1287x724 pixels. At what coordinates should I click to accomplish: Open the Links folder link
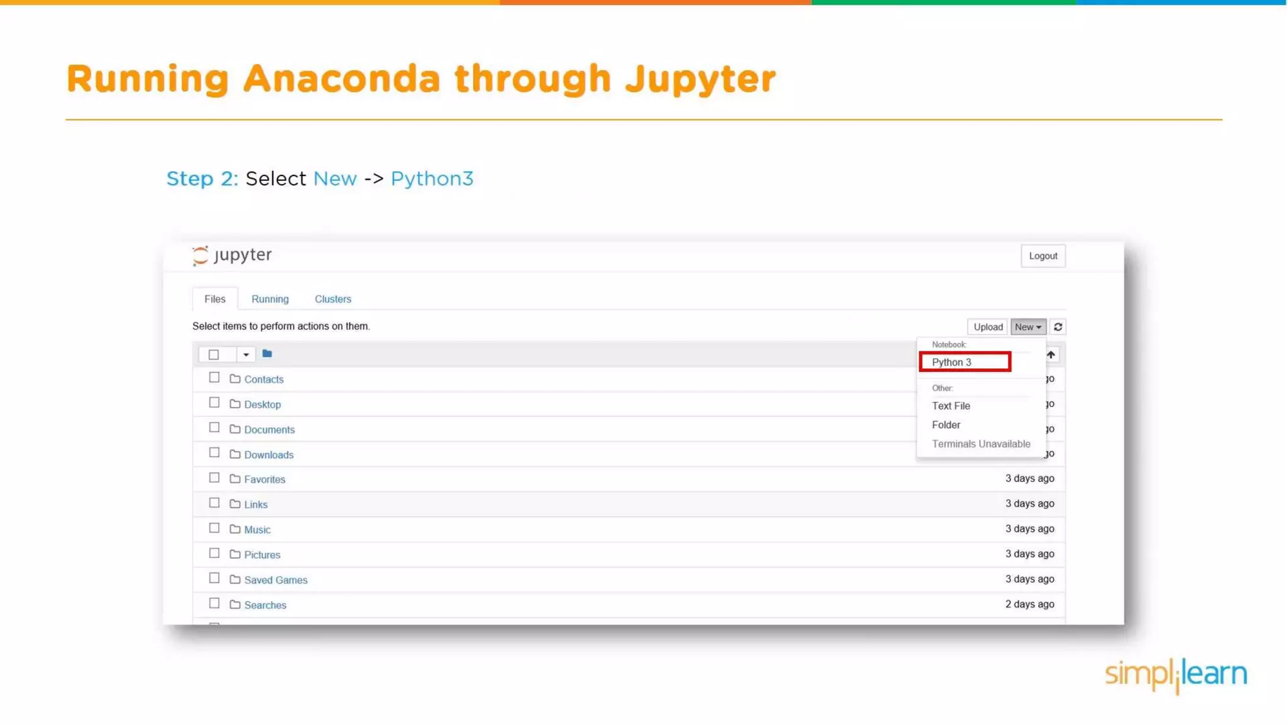[x=256, y=505]
